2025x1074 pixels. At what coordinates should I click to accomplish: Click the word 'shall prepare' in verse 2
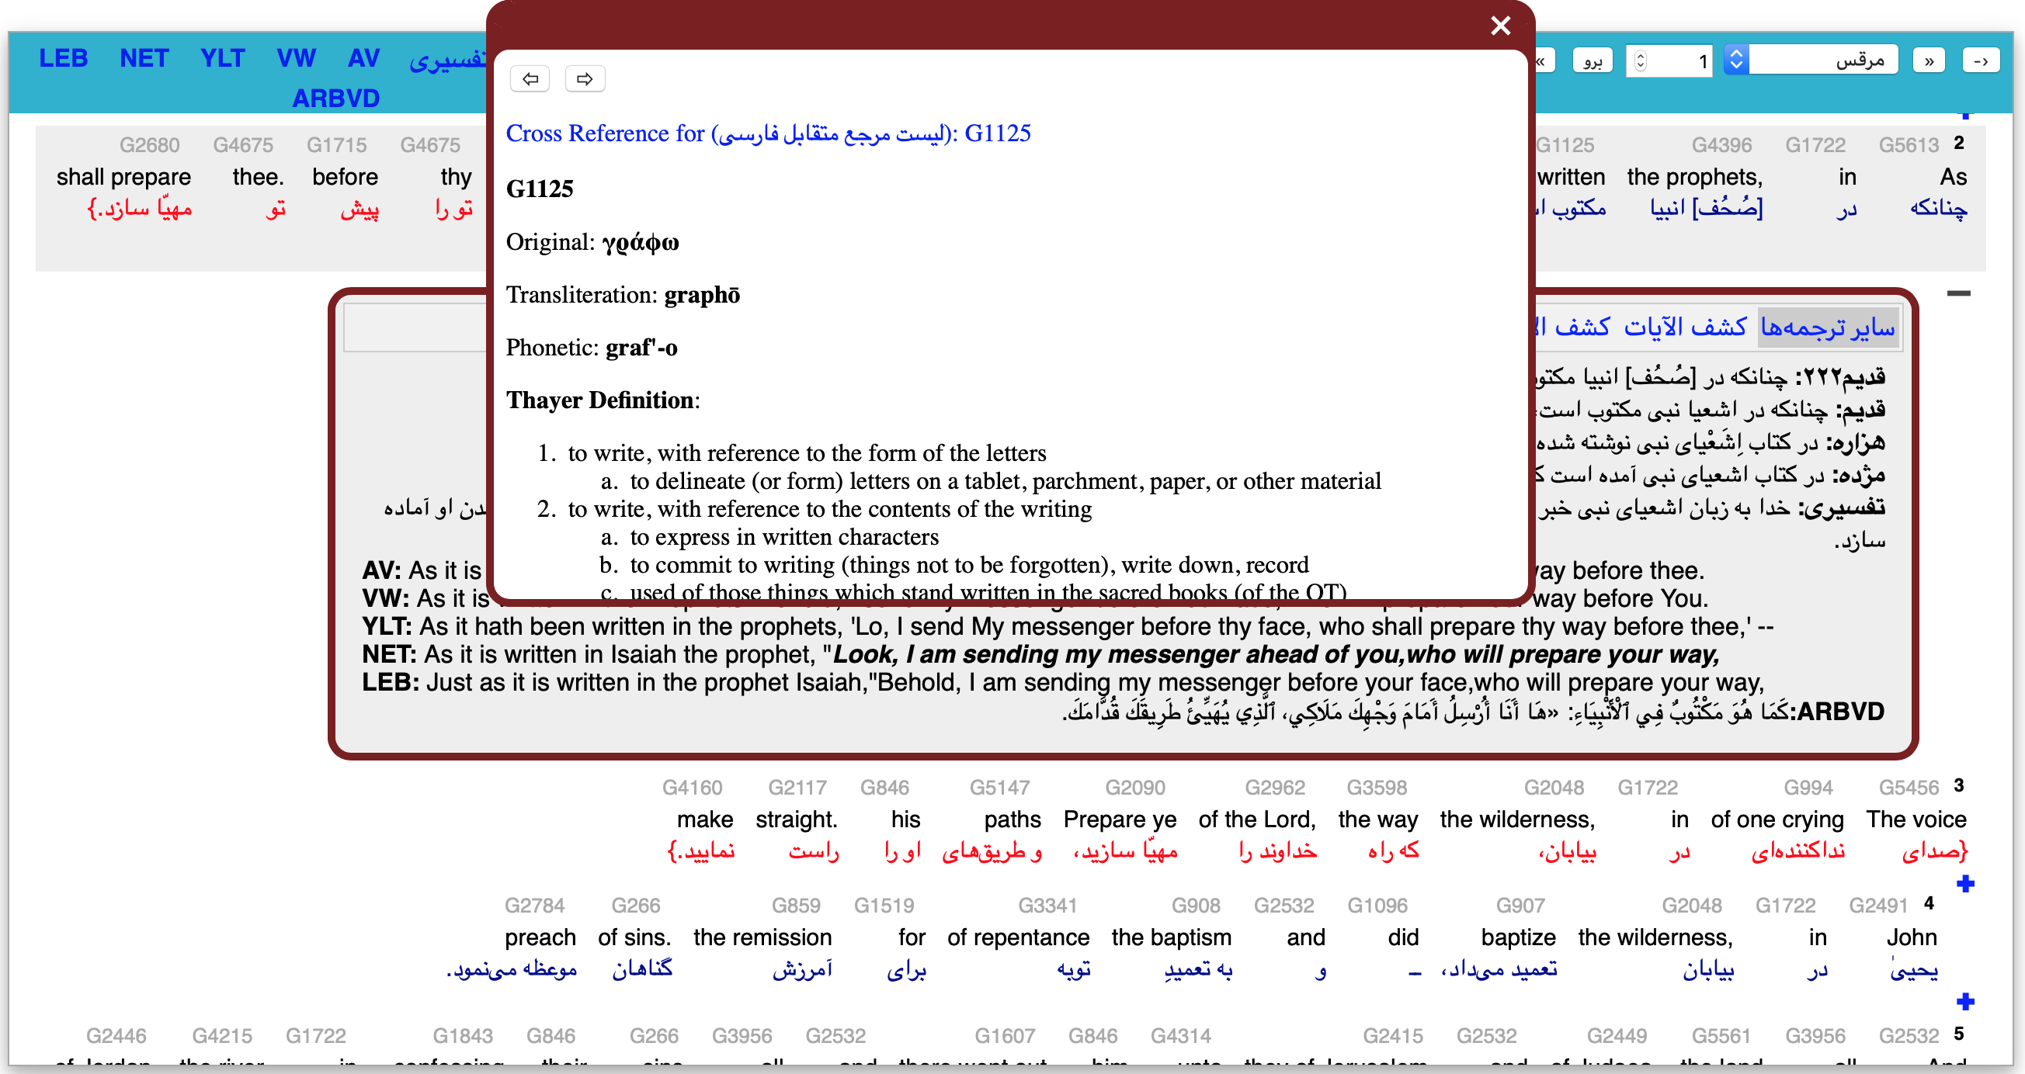coord(123,178)
